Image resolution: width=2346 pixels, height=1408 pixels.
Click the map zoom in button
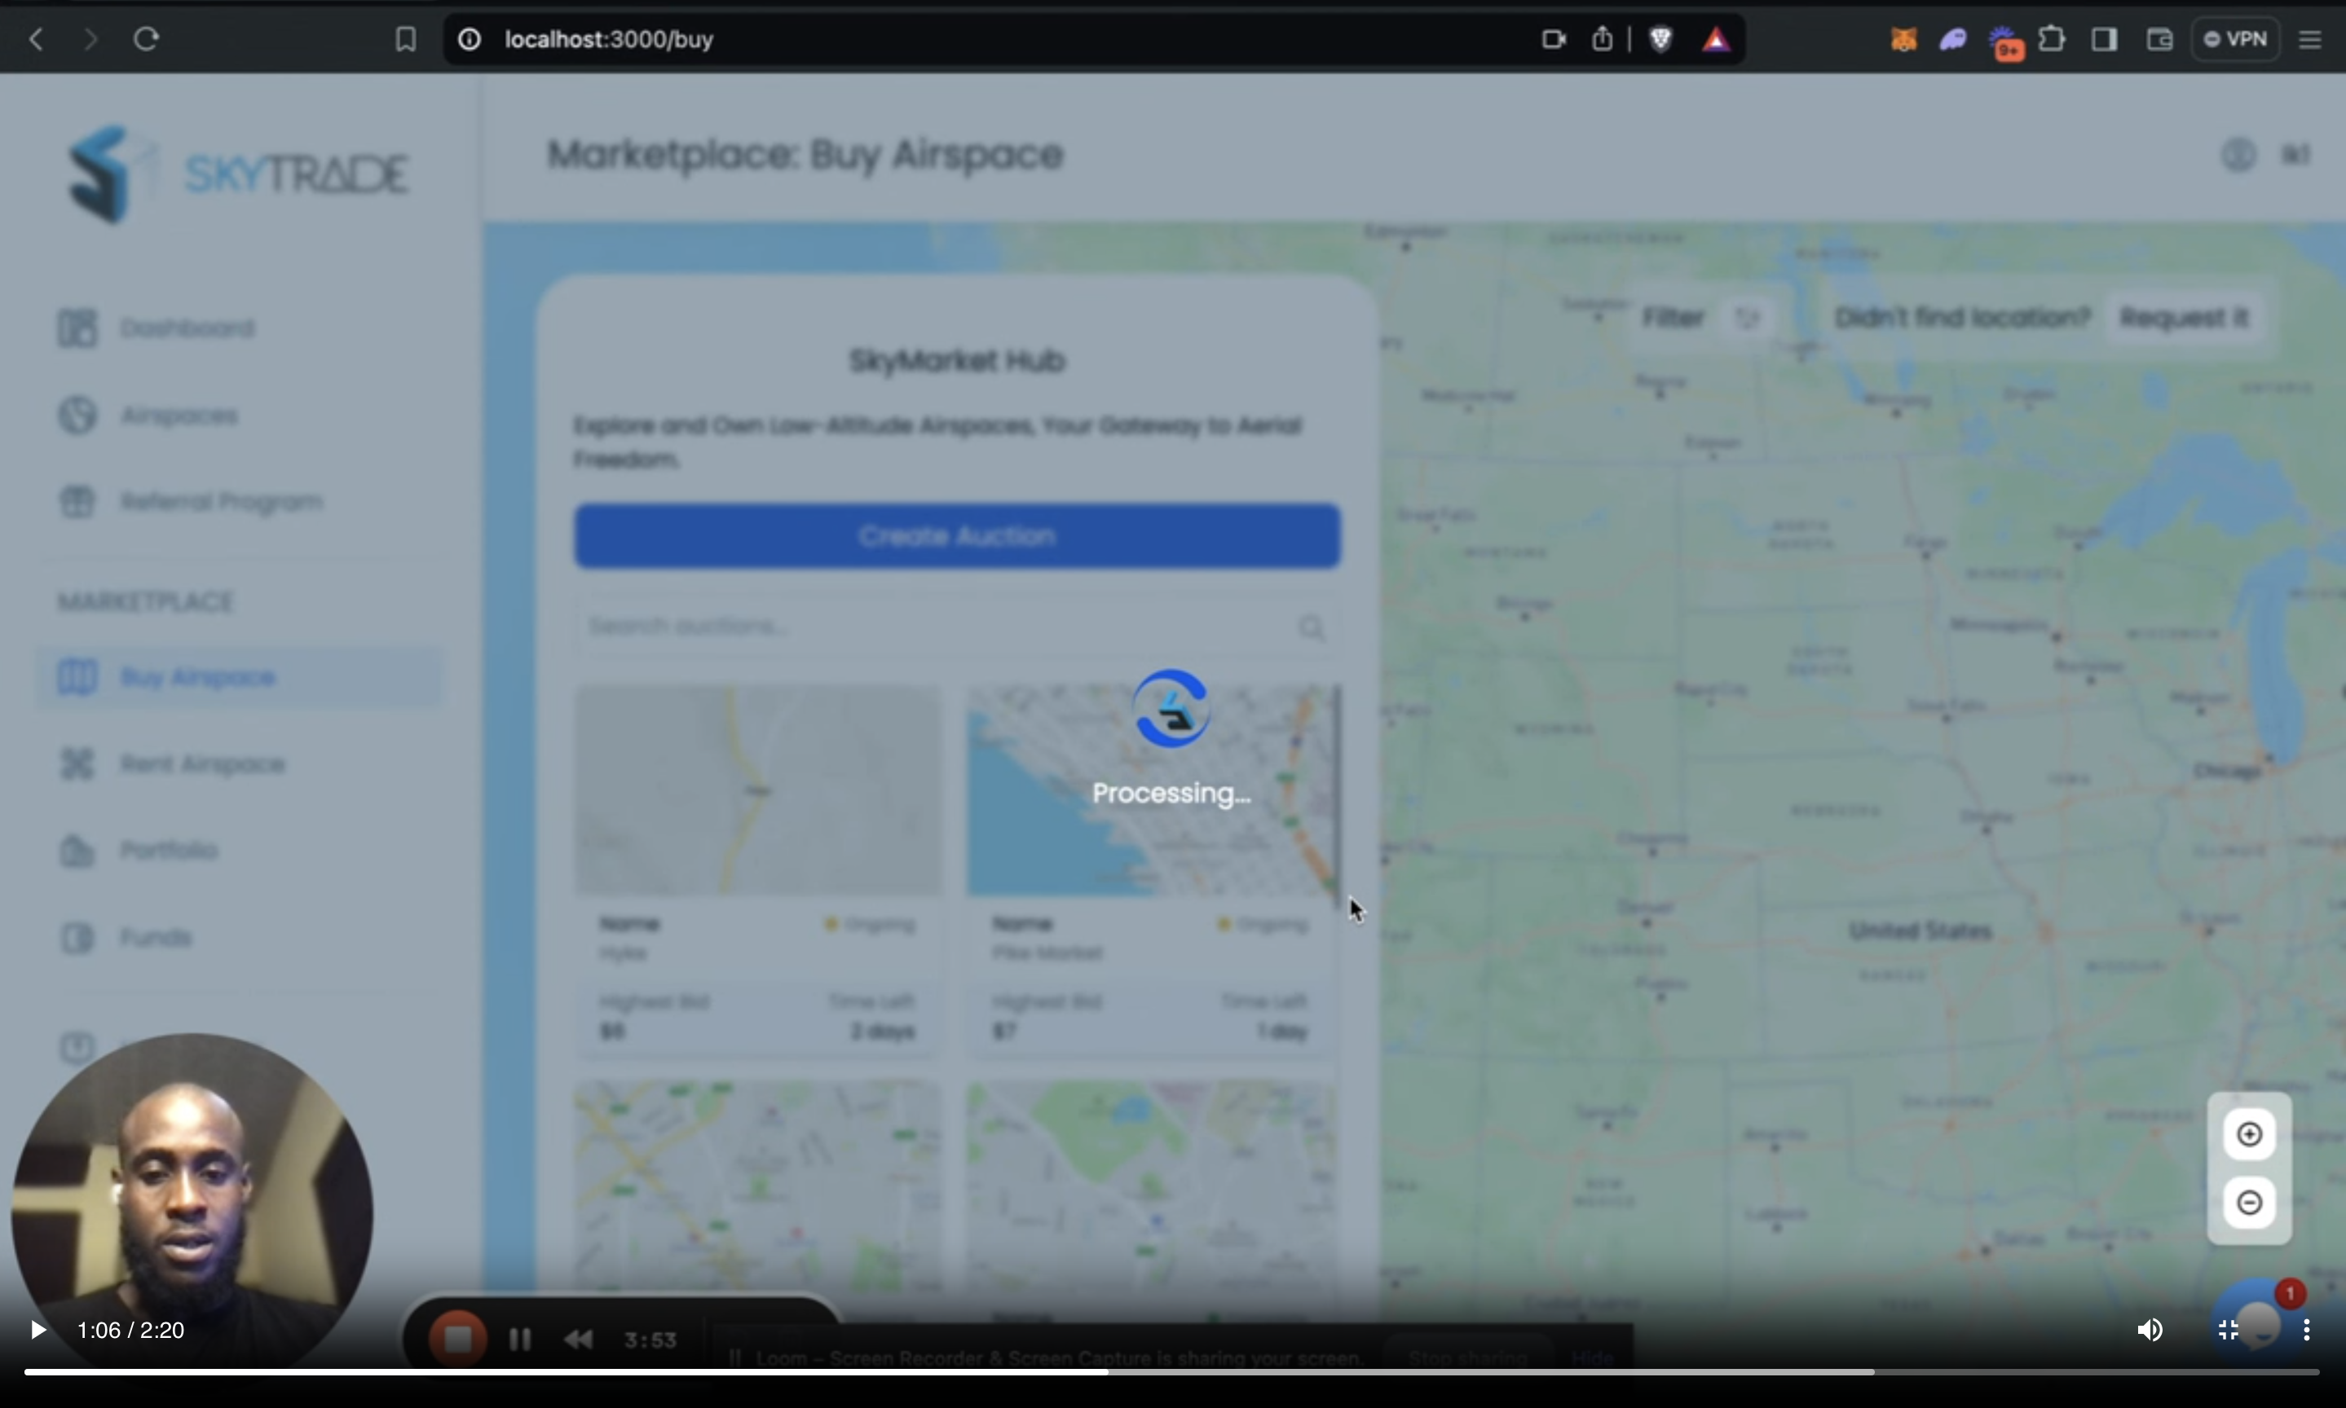pyautogui.click(x=2249, y=1133)
